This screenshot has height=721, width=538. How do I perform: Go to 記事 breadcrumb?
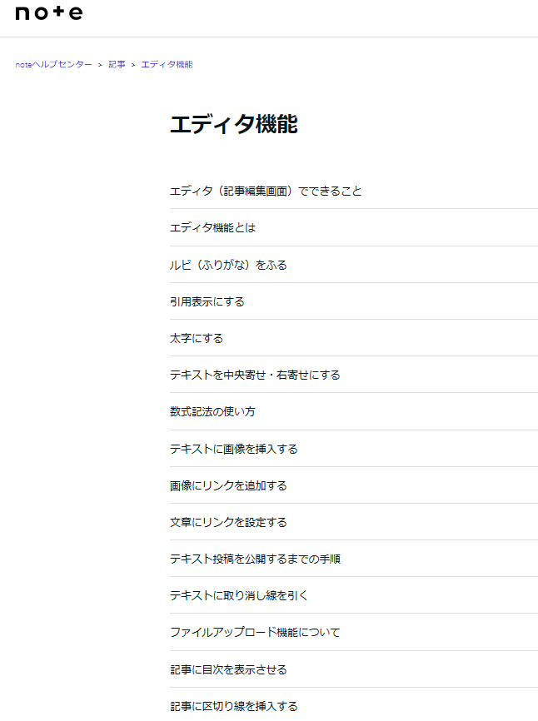coord(117,64)
